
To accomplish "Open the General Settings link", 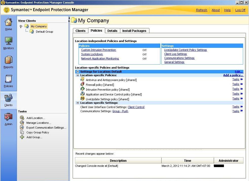I will point(174,62).
